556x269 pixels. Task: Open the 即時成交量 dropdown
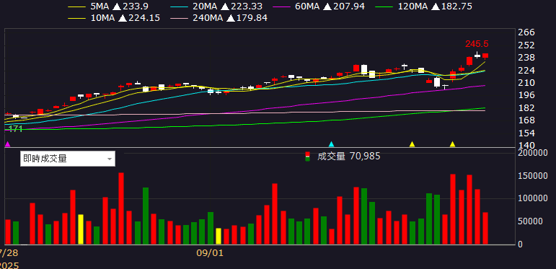click(67, 159)
